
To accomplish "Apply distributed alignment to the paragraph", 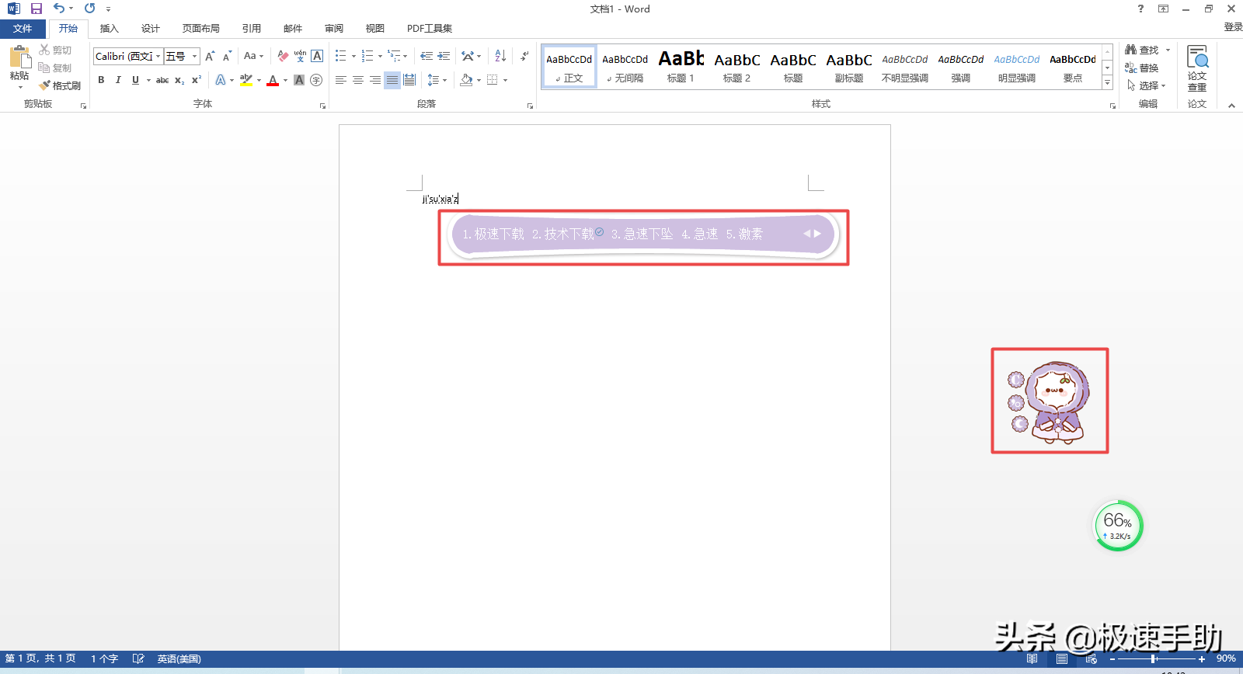I will 409,80.
